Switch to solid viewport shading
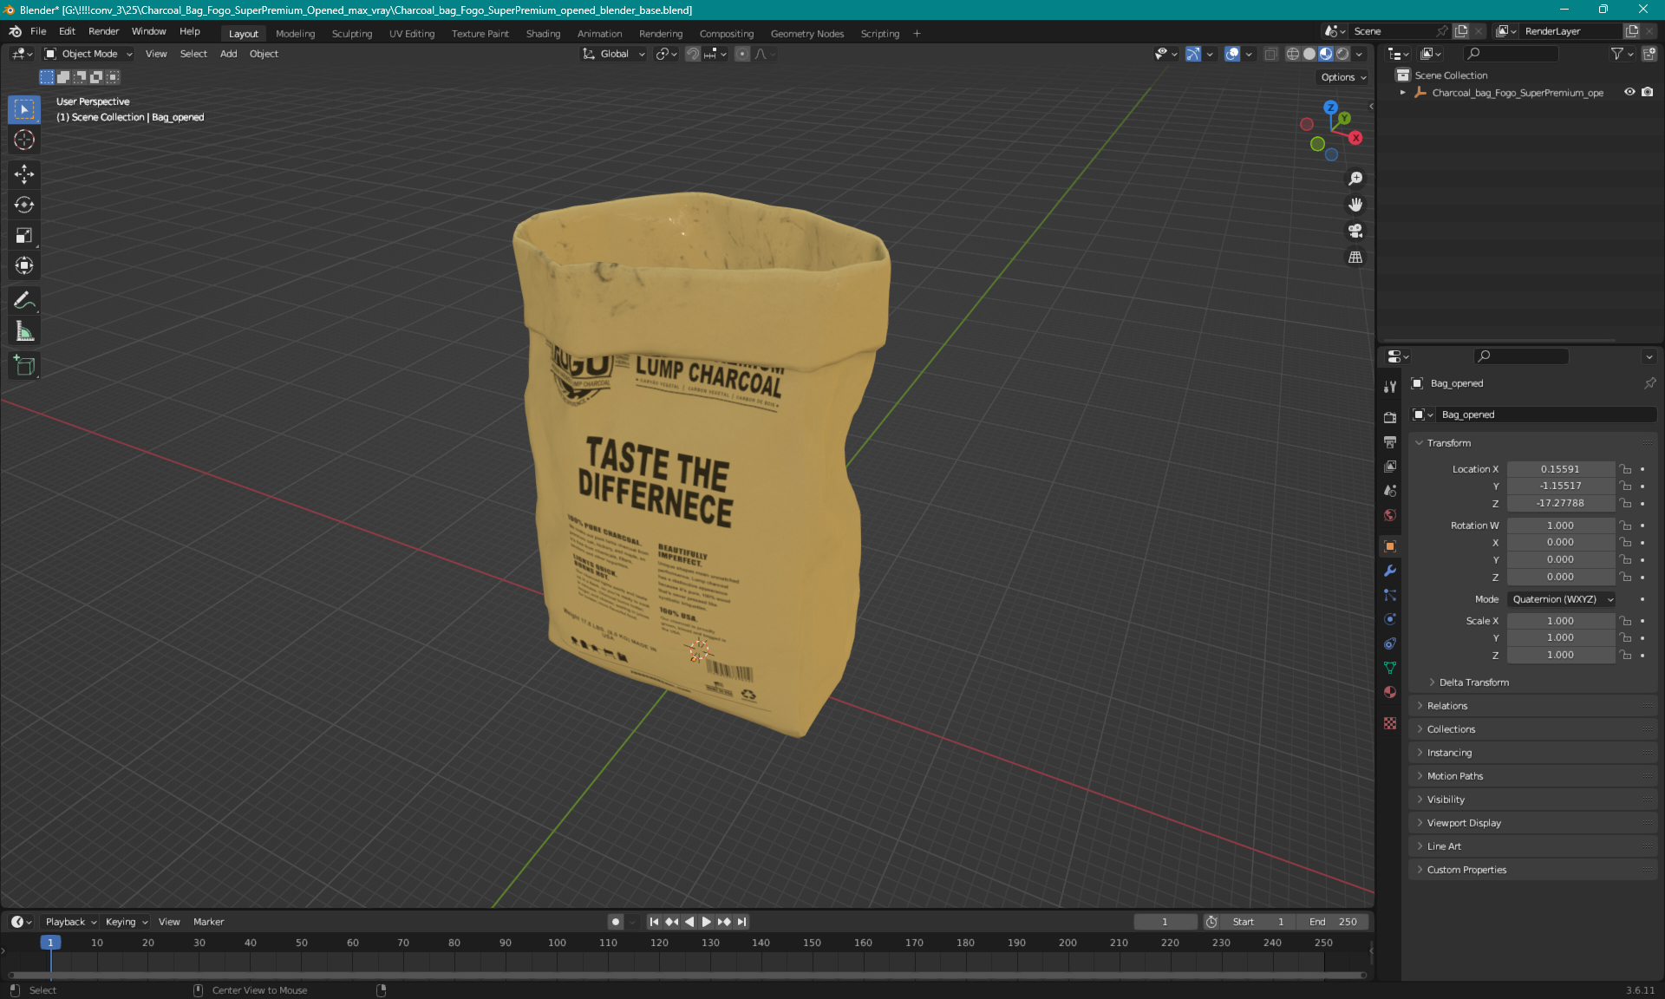Screen dimensions: 1665x999 tap(1309, 54)
